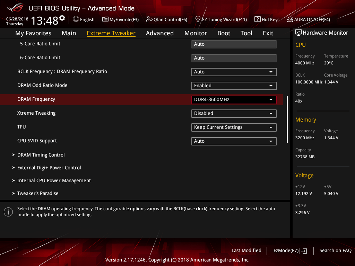
Task: Open MyFavorite(F3) menu
Action: click(x=124, y=20)
